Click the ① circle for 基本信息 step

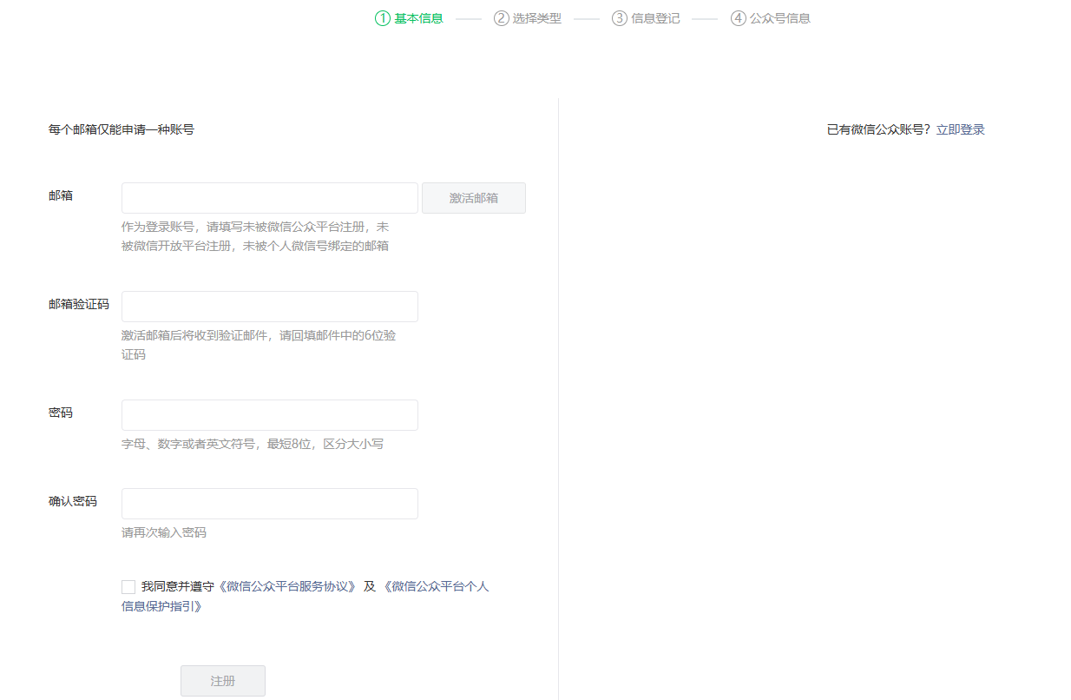click(x=383, y=17)
